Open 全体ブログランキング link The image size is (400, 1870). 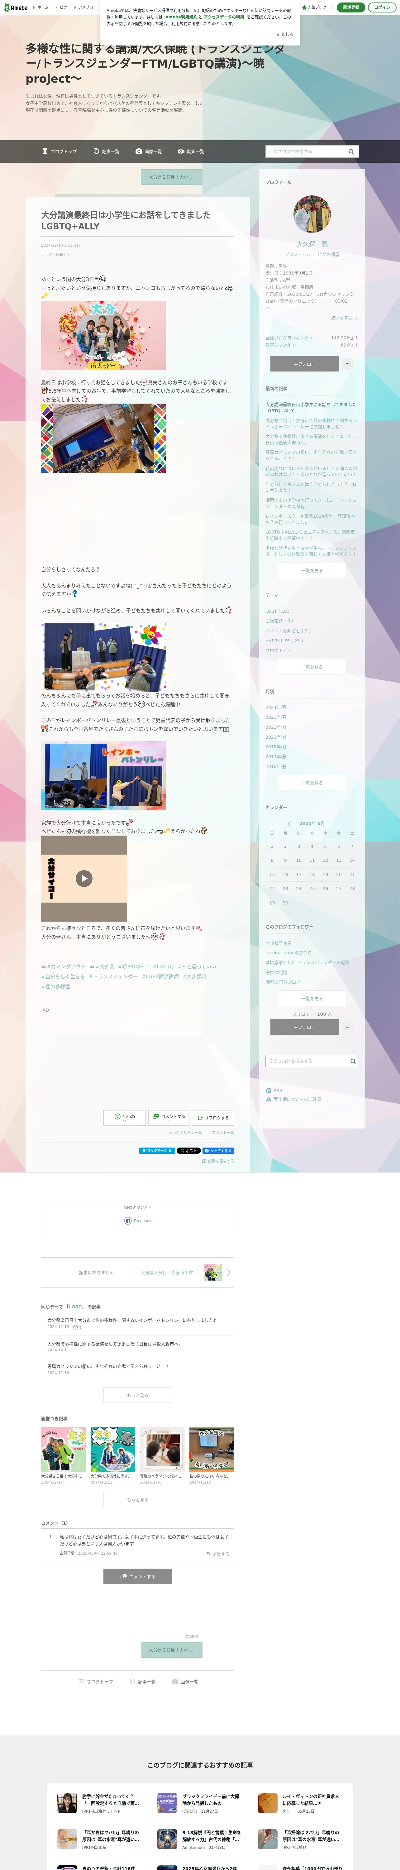[289, 338]
